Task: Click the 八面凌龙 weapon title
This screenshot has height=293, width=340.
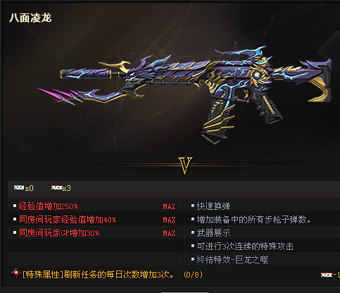Action: click(x=30, y=18)
